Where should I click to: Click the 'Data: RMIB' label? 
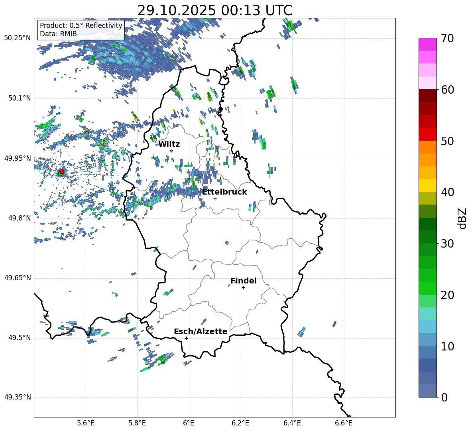coord(58,34)
